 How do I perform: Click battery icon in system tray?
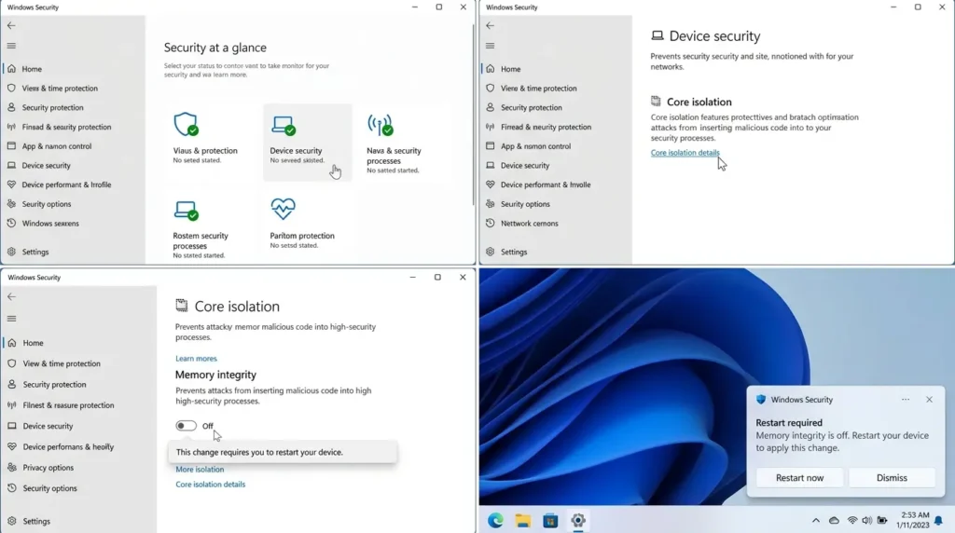(x=882, y=520)
